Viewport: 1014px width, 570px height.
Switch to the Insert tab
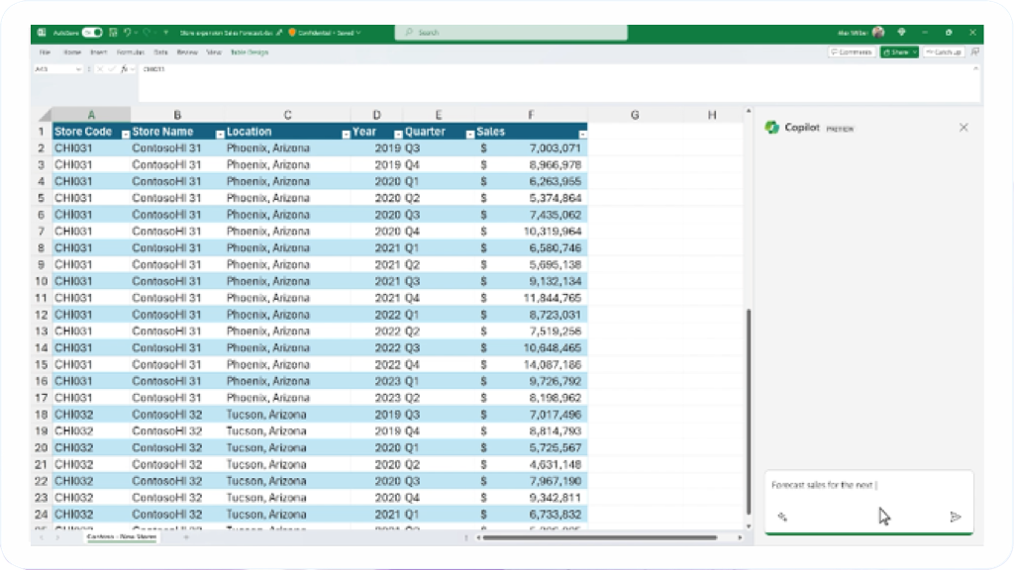pos(99,52)
